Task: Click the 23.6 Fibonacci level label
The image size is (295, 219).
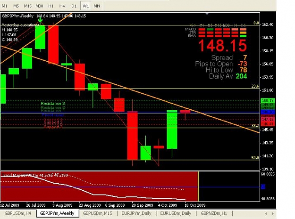Action: point(255,86)
